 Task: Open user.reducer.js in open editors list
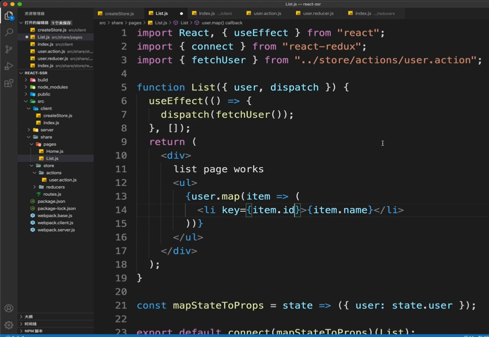click(56, 59)
